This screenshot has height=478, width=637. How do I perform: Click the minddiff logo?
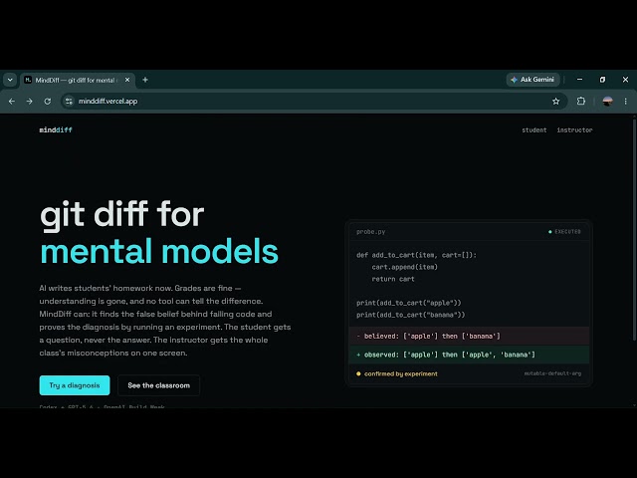pos(56,130)
